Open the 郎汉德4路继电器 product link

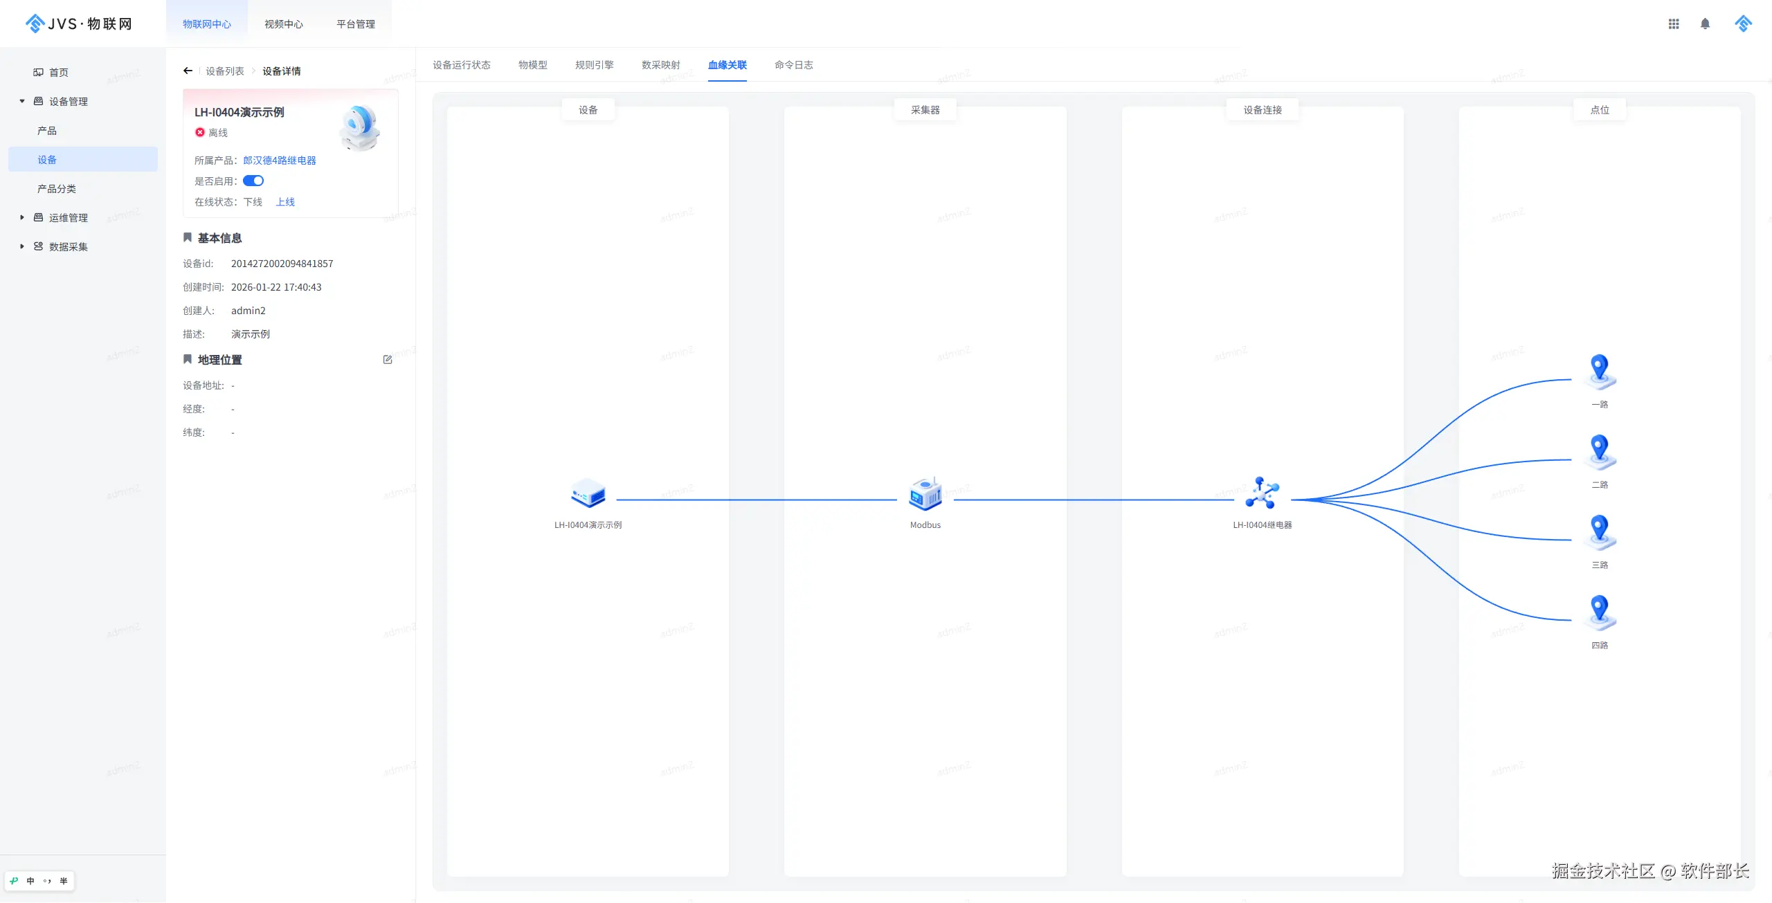point(279,161)
